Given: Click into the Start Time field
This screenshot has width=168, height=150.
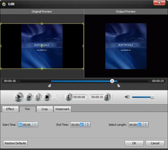Looking at the screenshot, I should click(x=25, y=124).
